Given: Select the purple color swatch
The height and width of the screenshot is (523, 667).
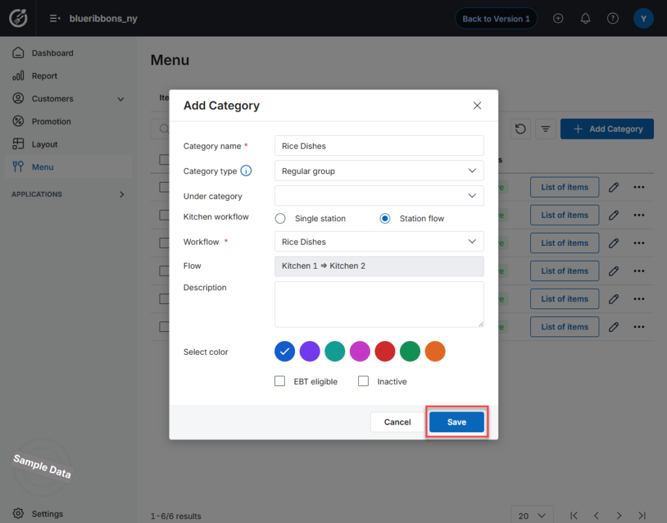Looking at the screenshot, I should 309,351.
